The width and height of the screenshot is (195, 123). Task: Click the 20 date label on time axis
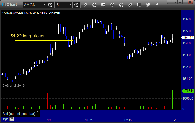coord(176,120)
